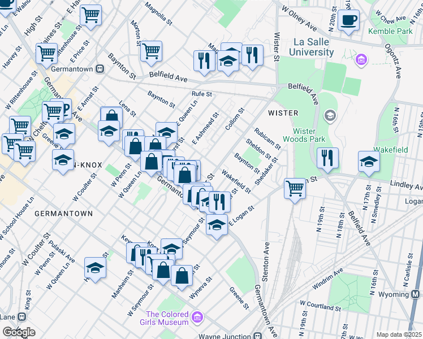Screen dimensions: 423x339
Task: Select the Wayne Junction station icon
Action: click(x=258, y=336)
